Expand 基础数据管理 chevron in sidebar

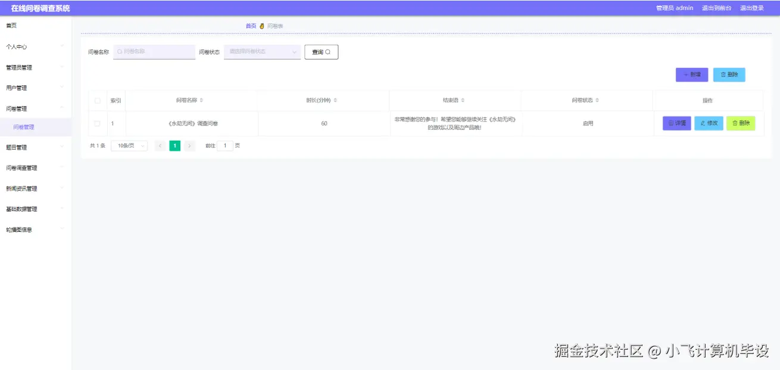click(62, 209)
